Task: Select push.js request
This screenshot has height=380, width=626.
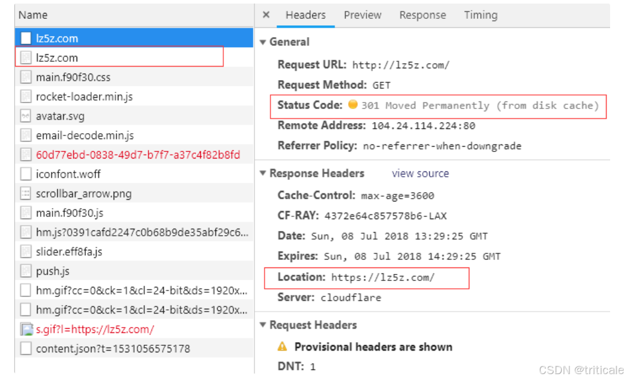Action: coord(134,271)
